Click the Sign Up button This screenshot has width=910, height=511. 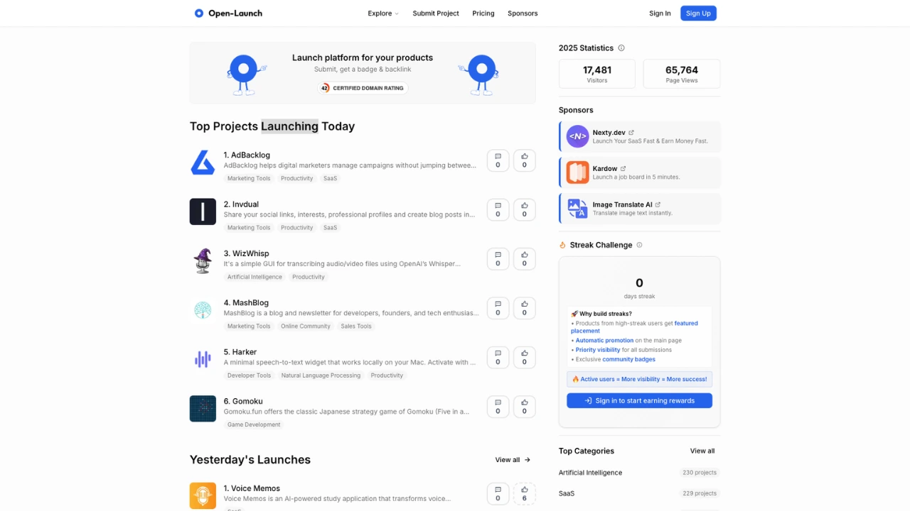pos(698,13)
